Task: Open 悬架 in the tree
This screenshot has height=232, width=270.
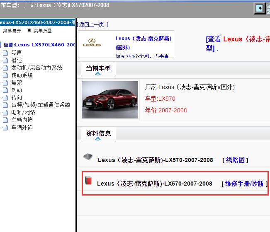Action: [17, 83]
